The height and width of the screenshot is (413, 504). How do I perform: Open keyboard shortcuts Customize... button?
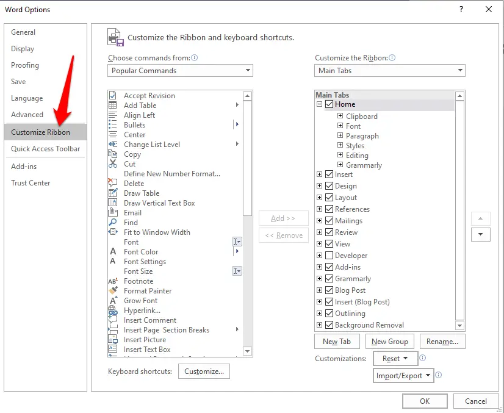point(204,372)
